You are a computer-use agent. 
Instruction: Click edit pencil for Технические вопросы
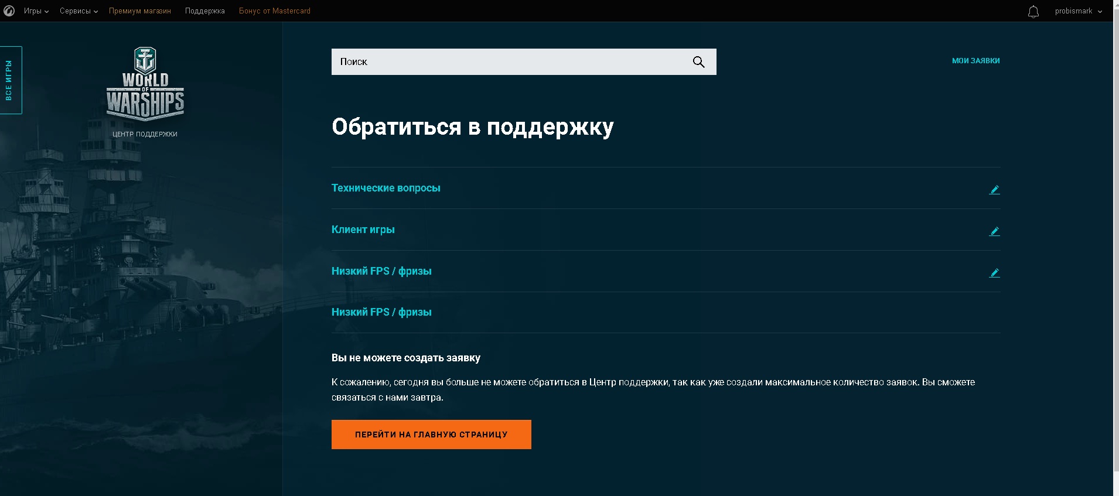(994, 189)
